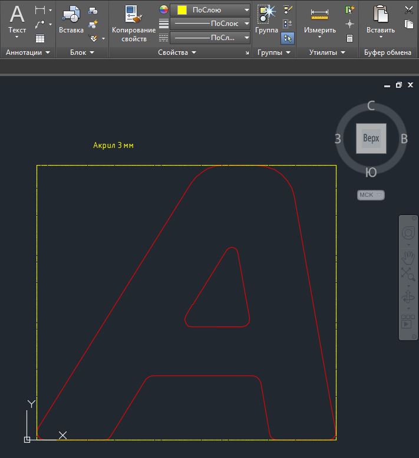The height and width of the screenshot is (458, 419).
Task: Click the block editor icon
Action: tap(93, 25)
